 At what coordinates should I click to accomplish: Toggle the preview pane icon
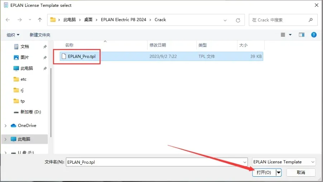(x=302, y=35)
